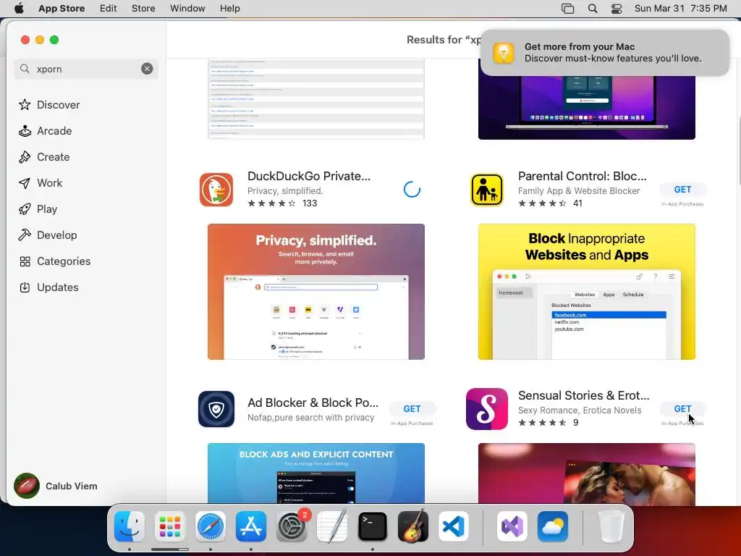Open the Store menu
Image resolution: width=741 pixels, height=556 pixels.
click(143, 8)
